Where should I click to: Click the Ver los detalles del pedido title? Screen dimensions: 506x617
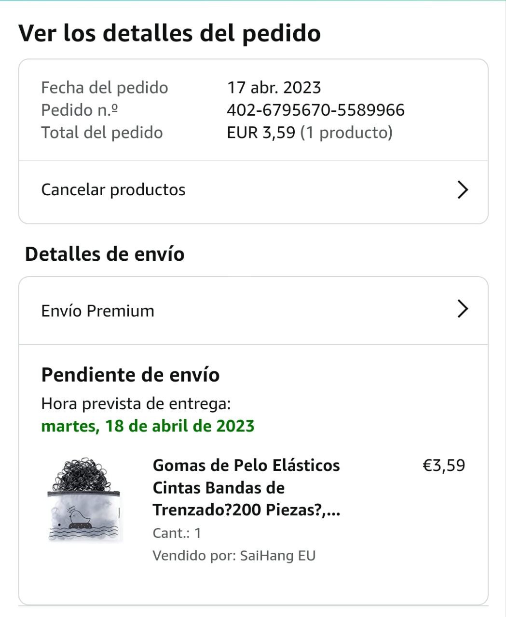point(169,33)
